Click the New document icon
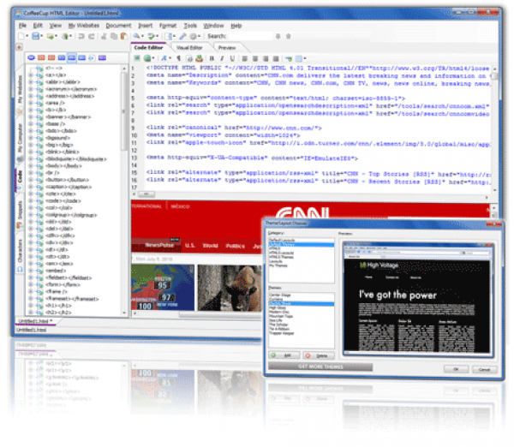The image size is (514, 447). (21, 36)
